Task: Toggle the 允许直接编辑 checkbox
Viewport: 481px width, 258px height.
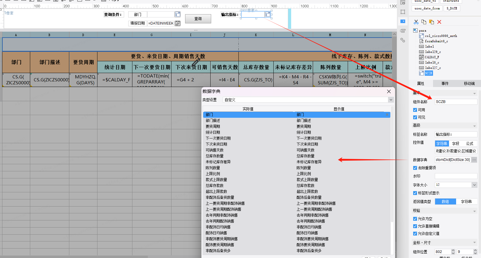Action: (x=415, y=226)
